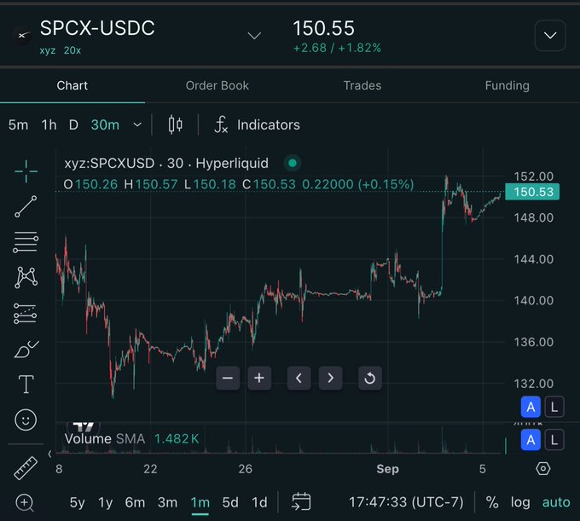Click the Volume SMA indicator label
This screenshot has width=580, height=521.
click(105, 439)
